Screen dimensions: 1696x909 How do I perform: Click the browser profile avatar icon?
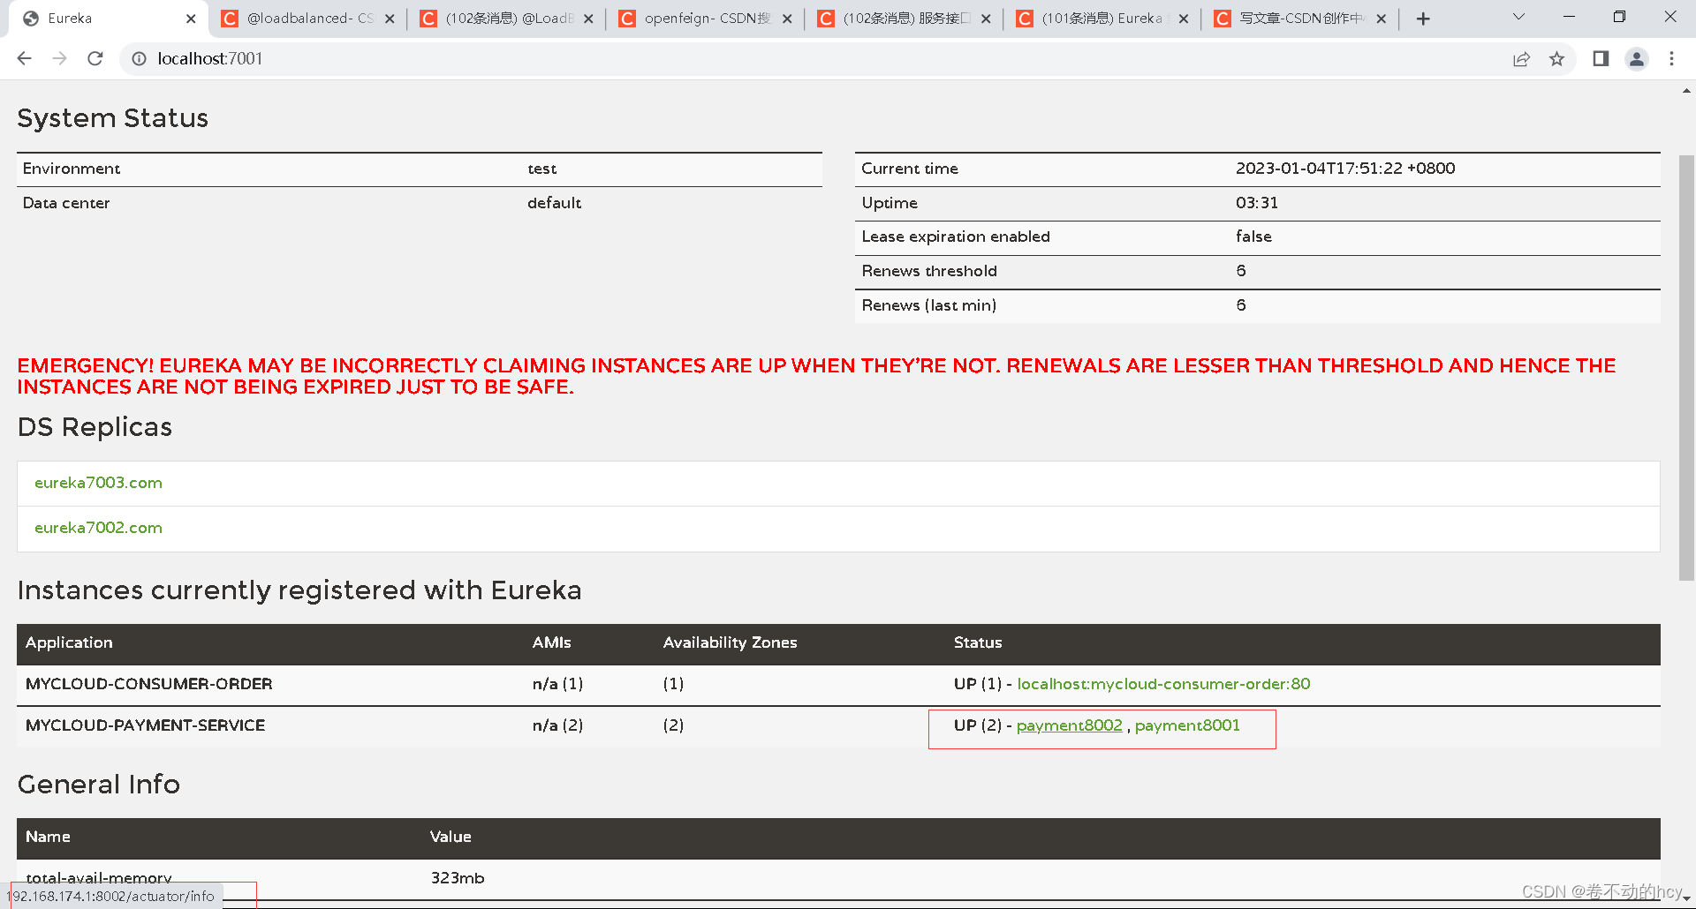1636,58
